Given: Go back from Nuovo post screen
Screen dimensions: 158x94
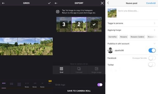Looking at the screenshot, I should click(108, 3).
